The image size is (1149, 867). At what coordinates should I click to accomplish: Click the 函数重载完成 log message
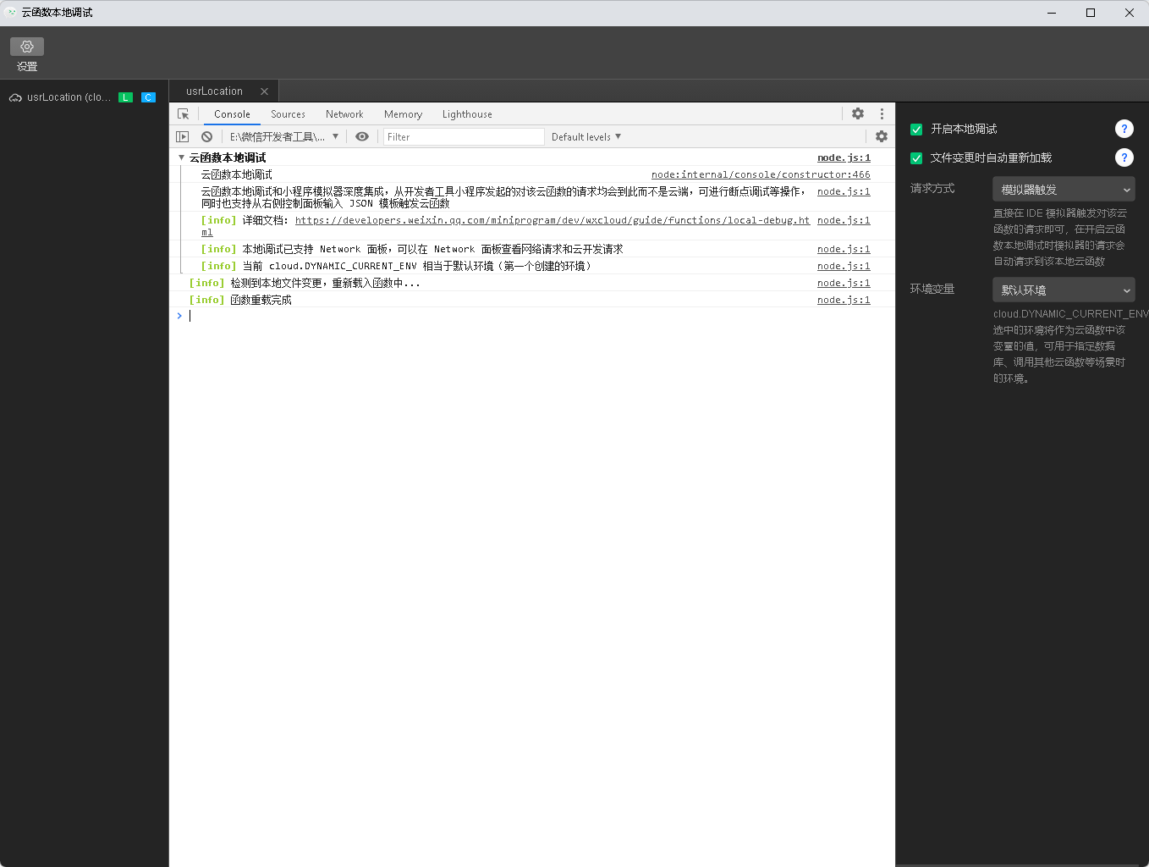[x=261, y=300]
